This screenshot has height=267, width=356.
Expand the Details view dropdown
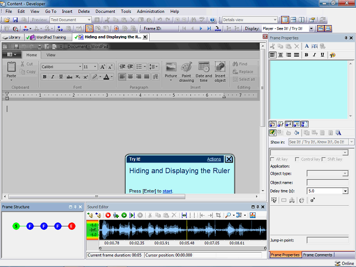click(275, 19)
